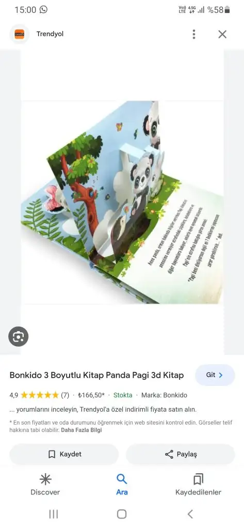The image size is (244, 529).
Task: Tap the Android recent apps button
Action: (x=53, y=514)
